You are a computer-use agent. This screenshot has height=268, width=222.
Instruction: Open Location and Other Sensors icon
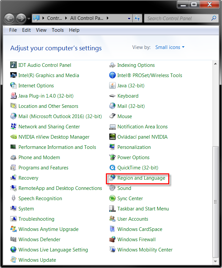coord(14,106)
